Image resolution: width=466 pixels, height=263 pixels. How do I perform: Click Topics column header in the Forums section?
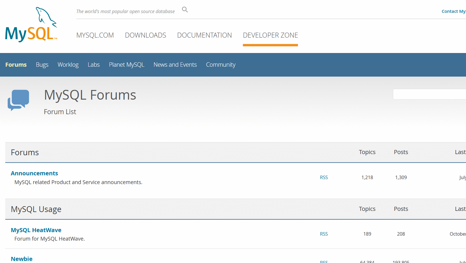(x=367, y=152)
